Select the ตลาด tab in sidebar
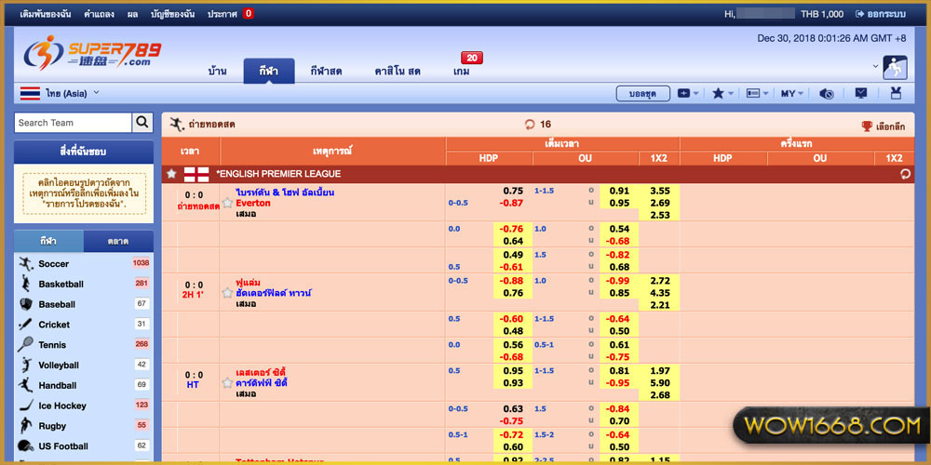931x465 pixels. click(x=118, y=242)
